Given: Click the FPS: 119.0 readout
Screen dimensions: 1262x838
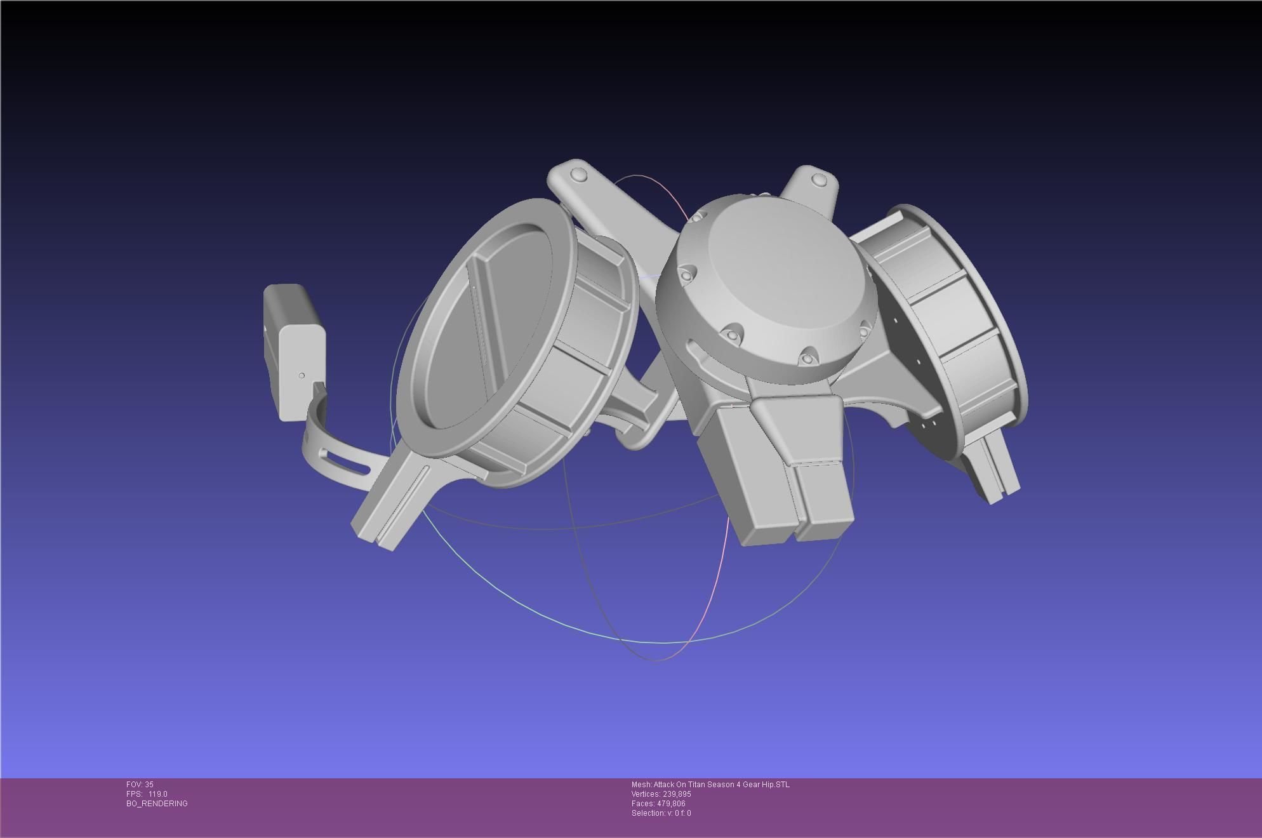Looking at the screenshot, I should click(147, 794).
